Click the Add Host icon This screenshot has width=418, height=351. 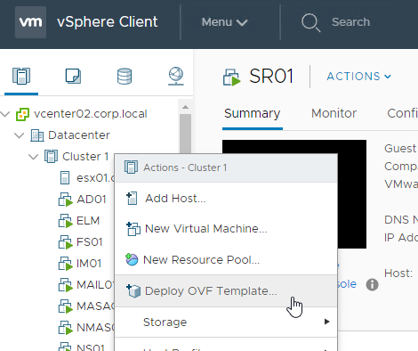point(132,199)
